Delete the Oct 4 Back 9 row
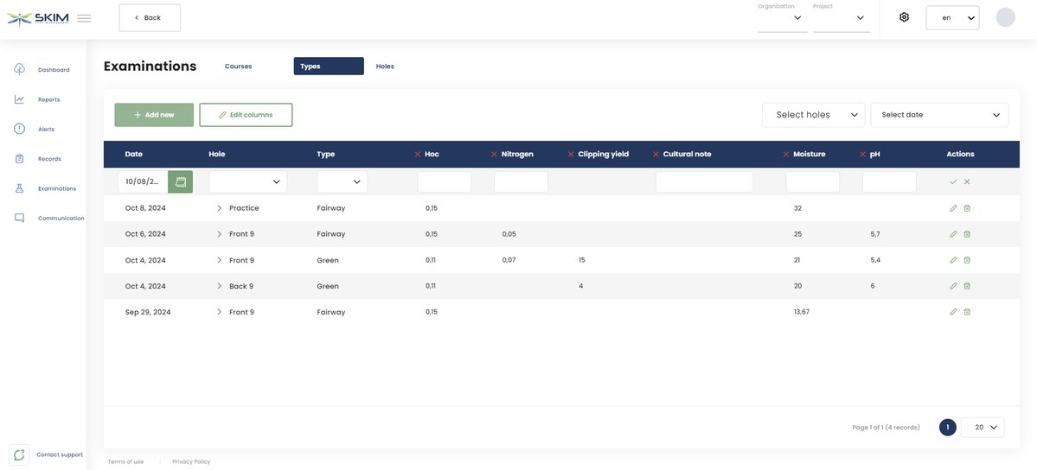This screenshot has height=470, width=1037. click(x=967, y=286)
